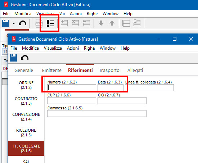
Task: Click the XML export icon in back window
Action: click(39, 23)
